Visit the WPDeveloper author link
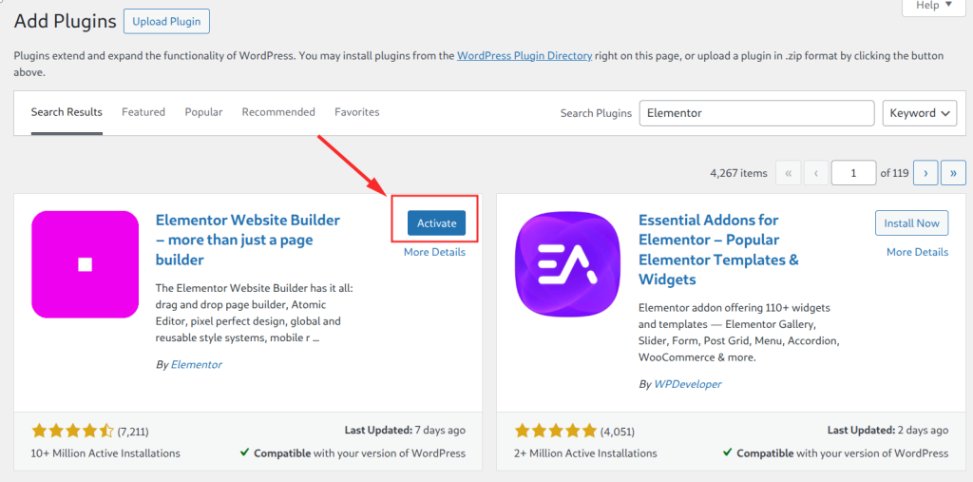 [688, 384]
